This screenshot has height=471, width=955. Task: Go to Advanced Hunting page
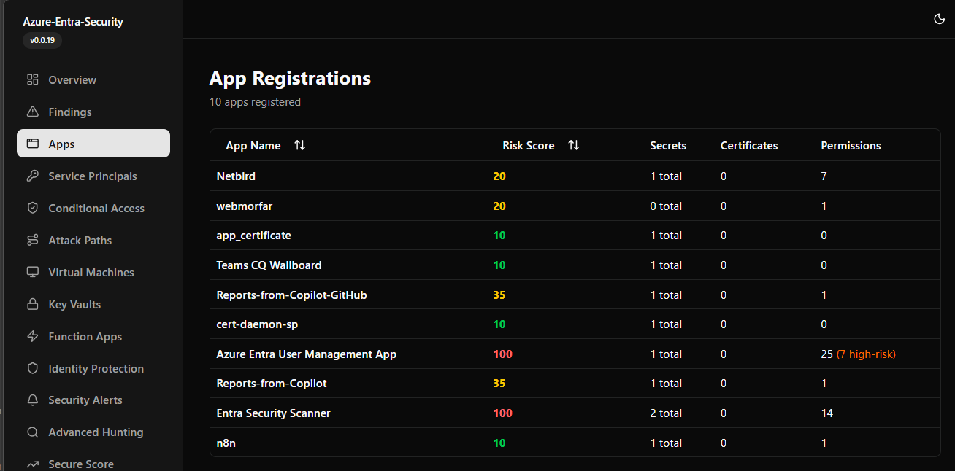pyautogui.click(x=96, y=432)
